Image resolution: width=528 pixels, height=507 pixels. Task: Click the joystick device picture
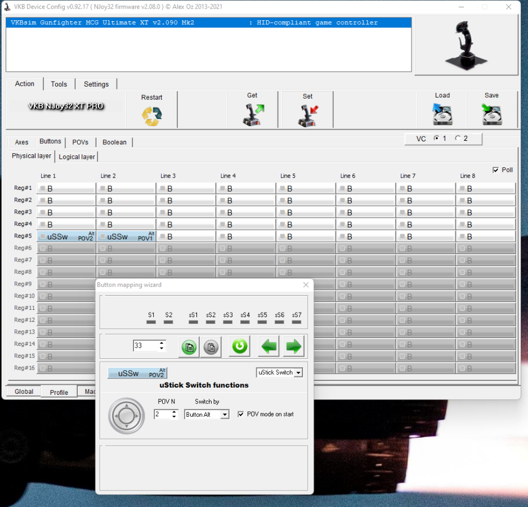point(466,45)
